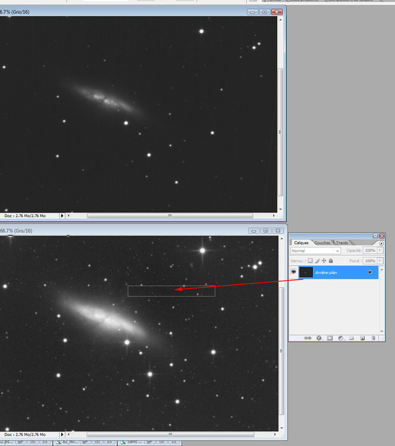Select the Arrière-plan layer name

tap(326, 272)
